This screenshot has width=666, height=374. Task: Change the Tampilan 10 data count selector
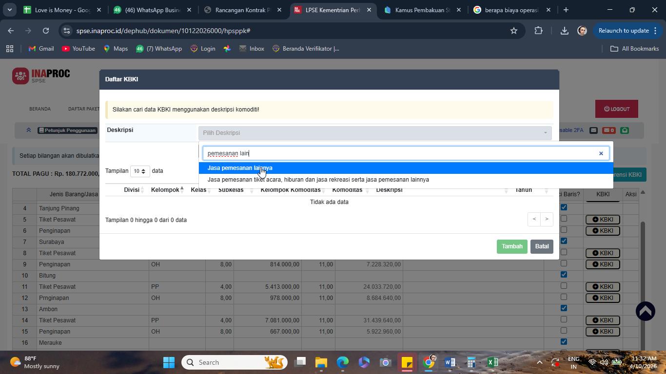click(x=140, y=171)
